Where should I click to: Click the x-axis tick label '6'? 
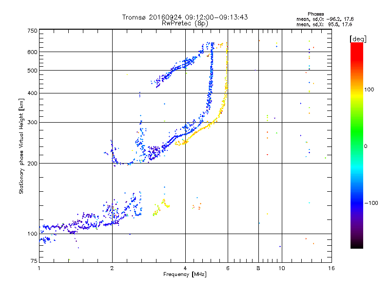coord(228,268)
